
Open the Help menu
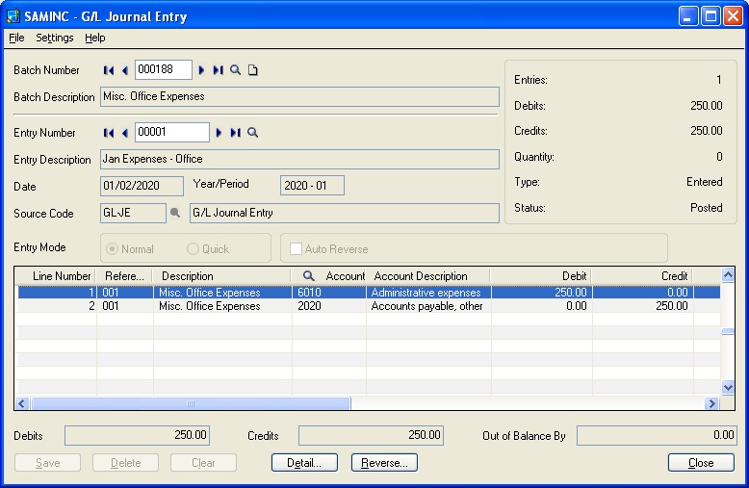tap(95, 38)
